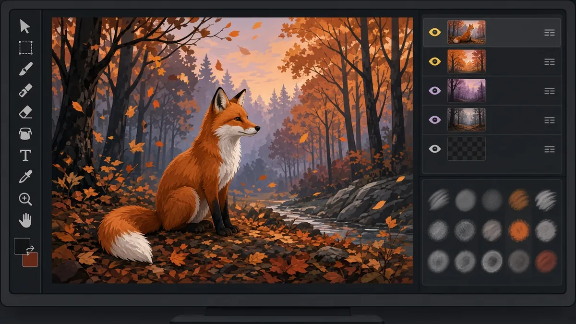Screen dimensions: 576x324
Task: Select the dim gray forest layer thumbnail
Action: pyautogui.click(x=467, y=120)
